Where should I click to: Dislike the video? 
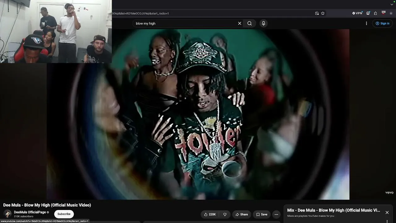[x=225, y=214]
